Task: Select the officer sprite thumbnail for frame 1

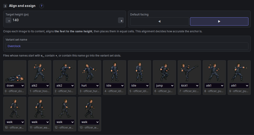Action: tap(40, 72)
